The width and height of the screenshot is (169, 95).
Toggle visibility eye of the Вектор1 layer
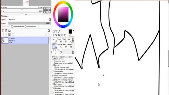click(3, 39)
